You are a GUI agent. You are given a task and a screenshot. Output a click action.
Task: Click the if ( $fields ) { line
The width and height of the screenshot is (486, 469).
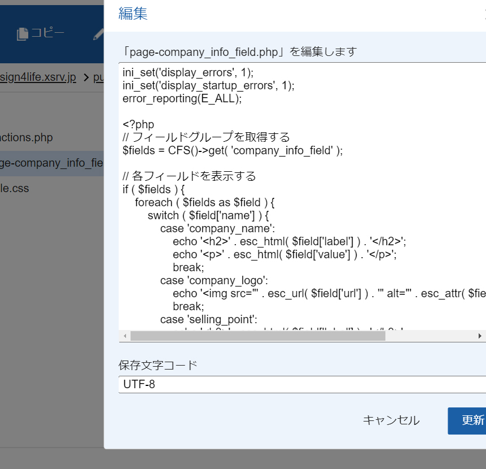pos(153,189)
